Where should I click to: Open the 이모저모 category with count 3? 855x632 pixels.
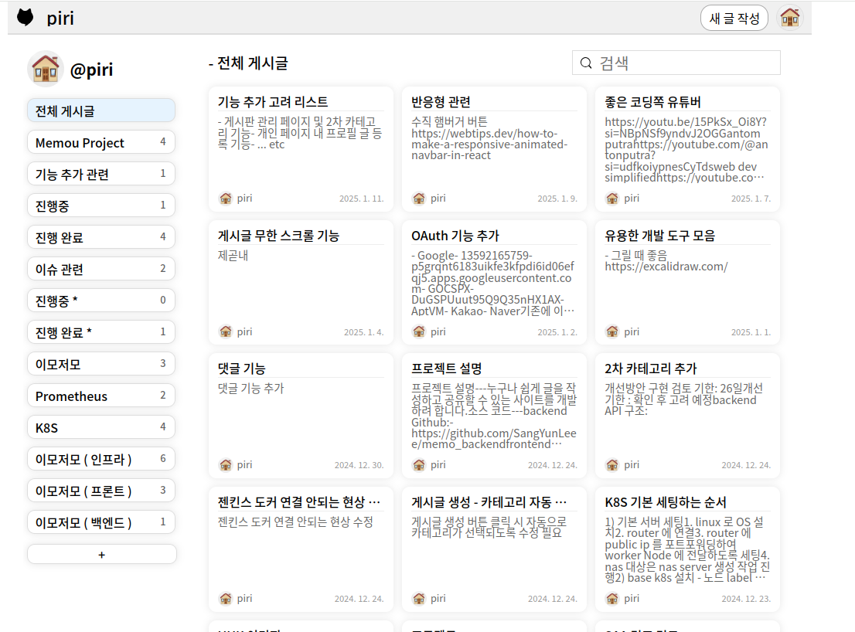[100, 363]
